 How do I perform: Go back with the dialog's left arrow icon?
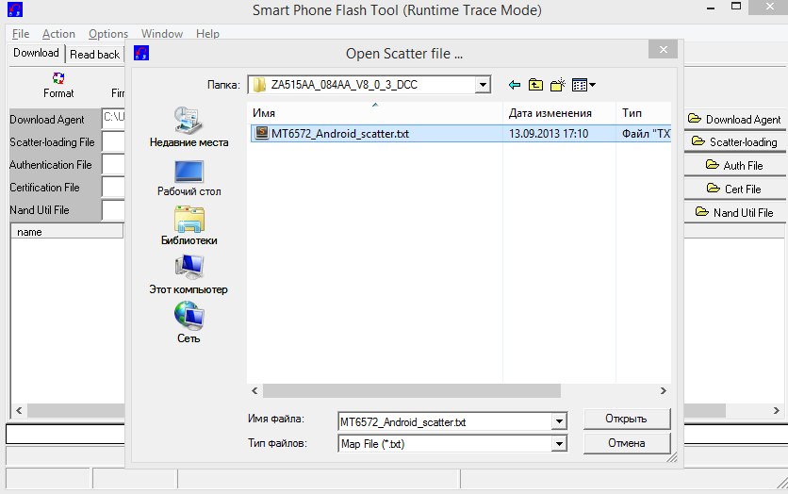pos(514,85)
